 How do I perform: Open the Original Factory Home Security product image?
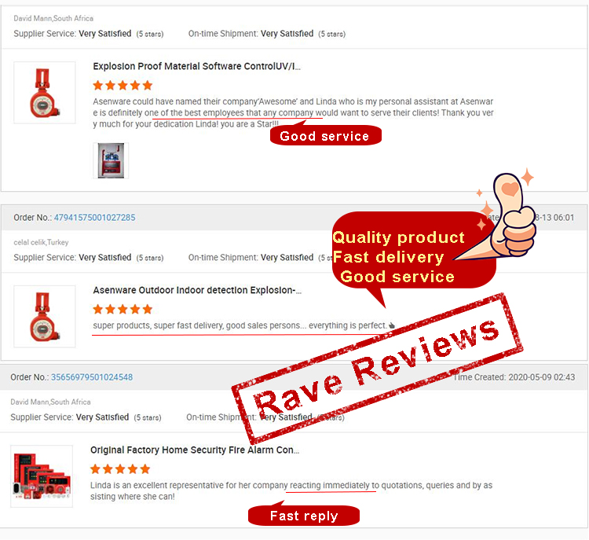pyautogui.click(x=42, y=476)
